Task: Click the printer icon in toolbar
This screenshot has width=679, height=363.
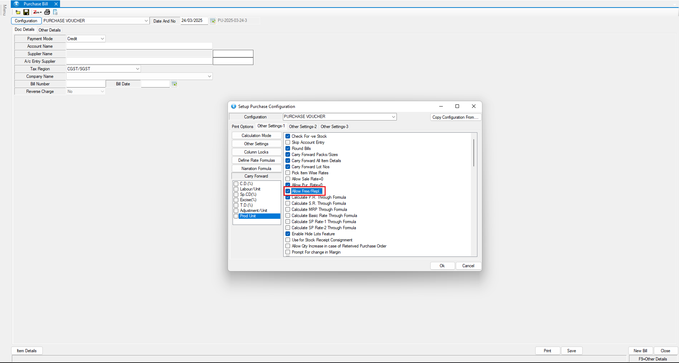Action: pyautogui.click(x=47, y=12)
